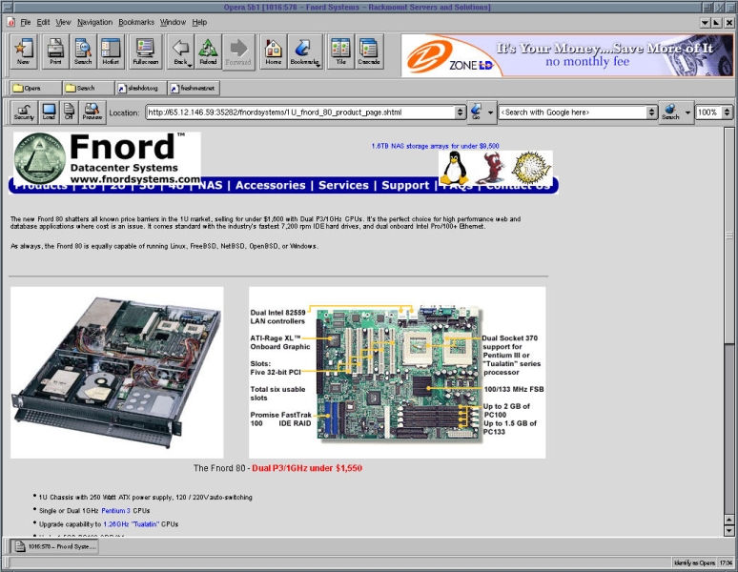This screenshot has height=572, width=738.
Task: Open the Edit menu
Action: tap(43, 22)
